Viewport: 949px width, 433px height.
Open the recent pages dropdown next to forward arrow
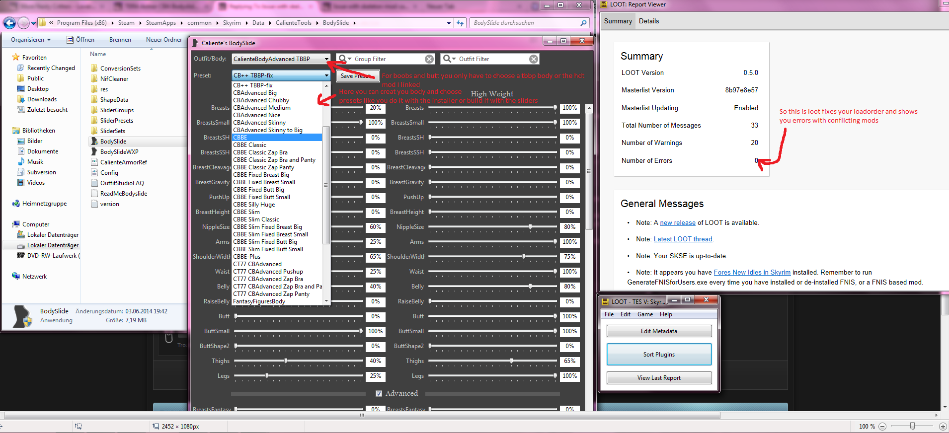pyautogui.click(x=33, y=23)
